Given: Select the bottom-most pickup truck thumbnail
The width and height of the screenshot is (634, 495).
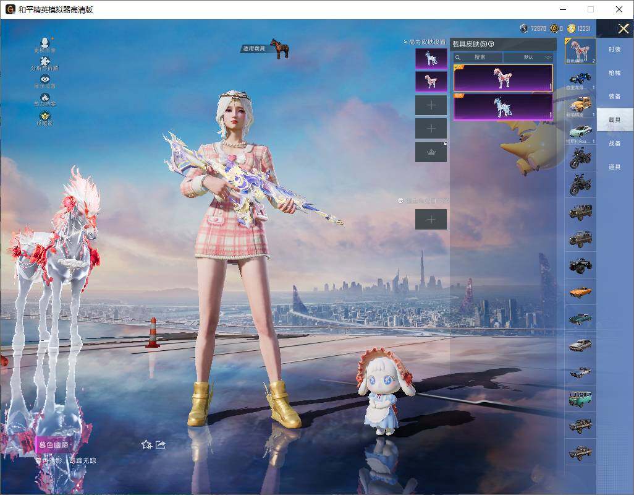Looking at the screenshot, I should tap(580, 452).
